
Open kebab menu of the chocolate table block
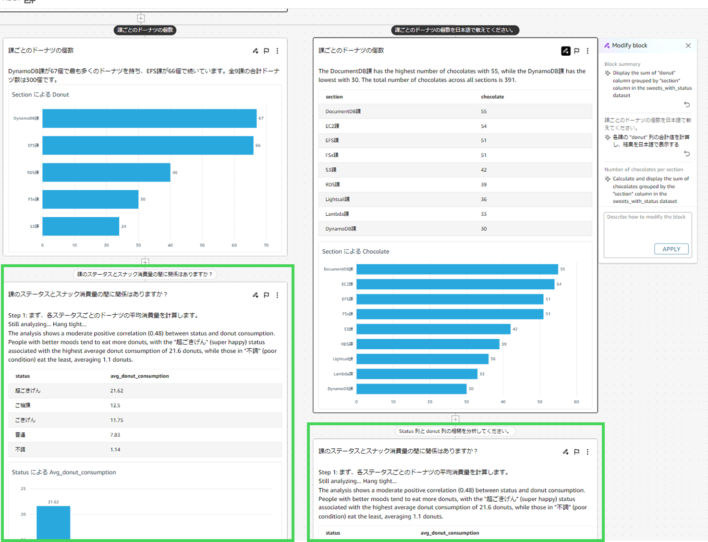point(587,50)
